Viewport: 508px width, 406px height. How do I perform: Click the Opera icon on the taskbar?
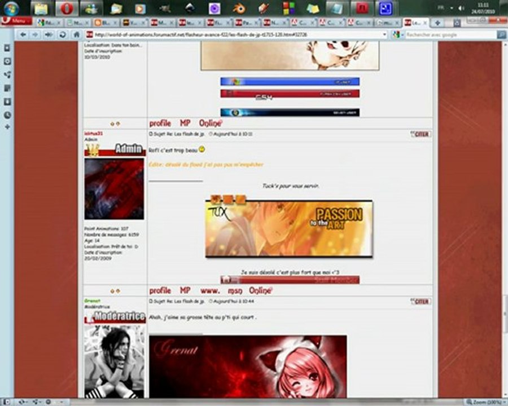point(67,8)
